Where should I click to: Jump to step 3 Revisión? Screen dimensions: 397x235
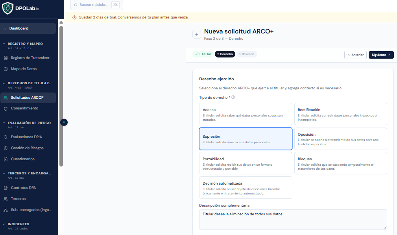pyautogui.click(x=247, y=54)
